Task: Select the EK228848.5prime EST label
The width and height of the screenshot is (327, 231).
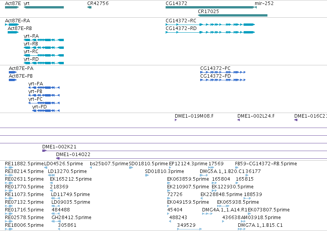Action: 221,195
